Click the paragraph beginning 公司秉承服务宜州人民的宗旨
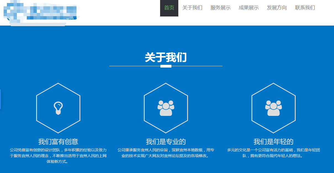The height and width of the screenshot is (173, 334). (x=166, y=153)
